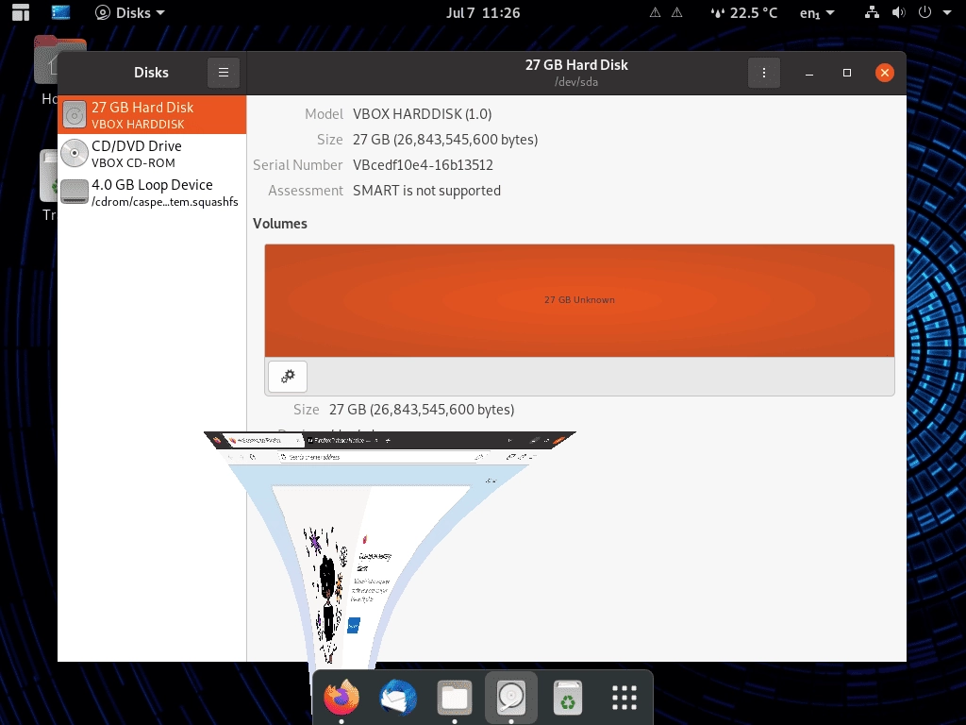Click the second warning triangle tray icon
Viewport: 966px width, 725px height.
pos(676,12)
